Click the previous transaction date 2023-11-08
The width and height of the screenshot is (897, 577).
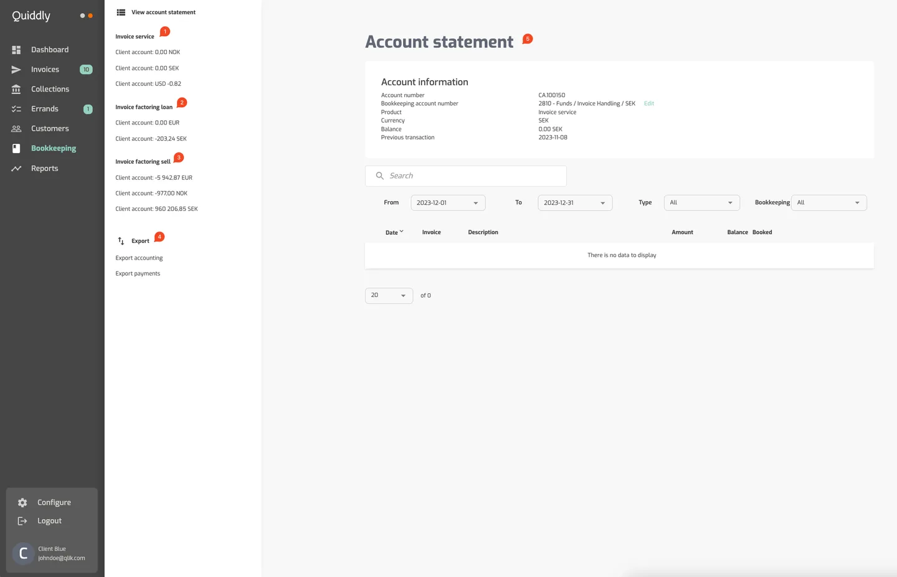pos(553,138)
